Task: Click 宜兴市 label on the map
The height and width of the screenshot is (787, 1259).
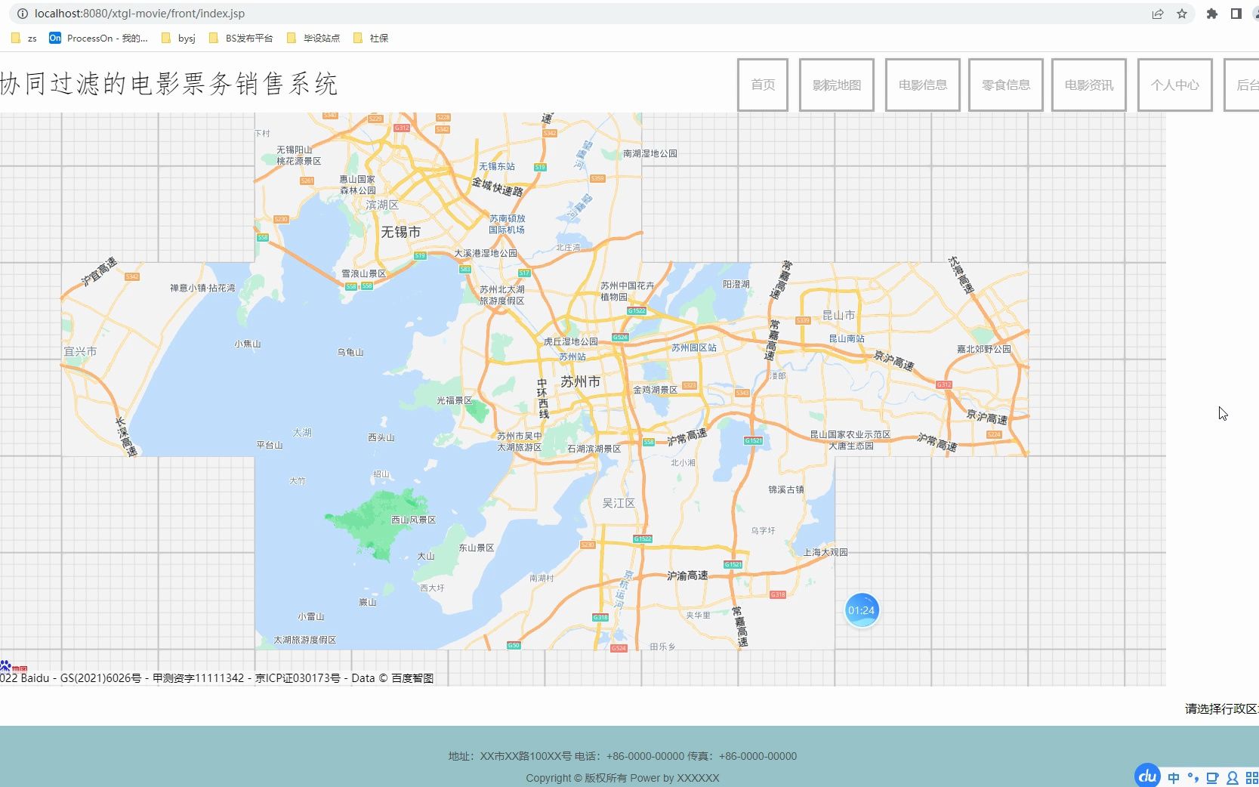Action: 80,351
